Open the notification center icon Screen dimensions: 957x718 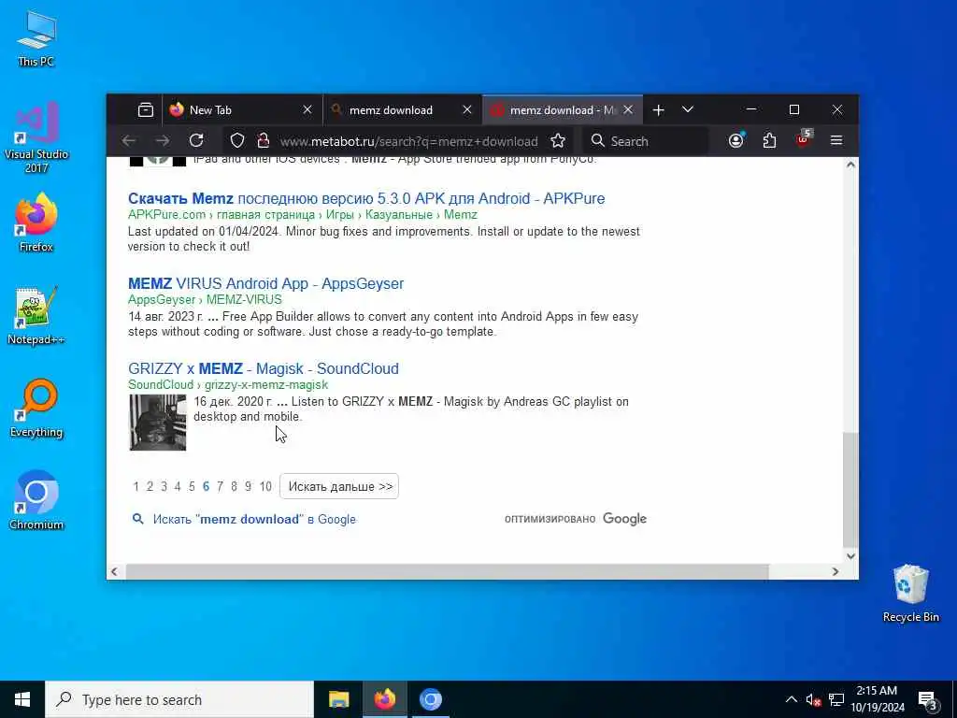tap(928, 700)
